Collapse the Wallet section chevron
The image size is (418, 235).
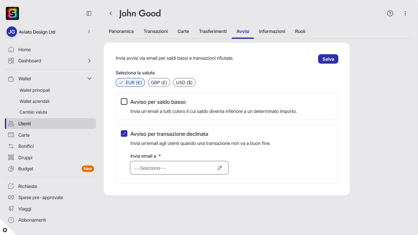[x=89, y=79]
